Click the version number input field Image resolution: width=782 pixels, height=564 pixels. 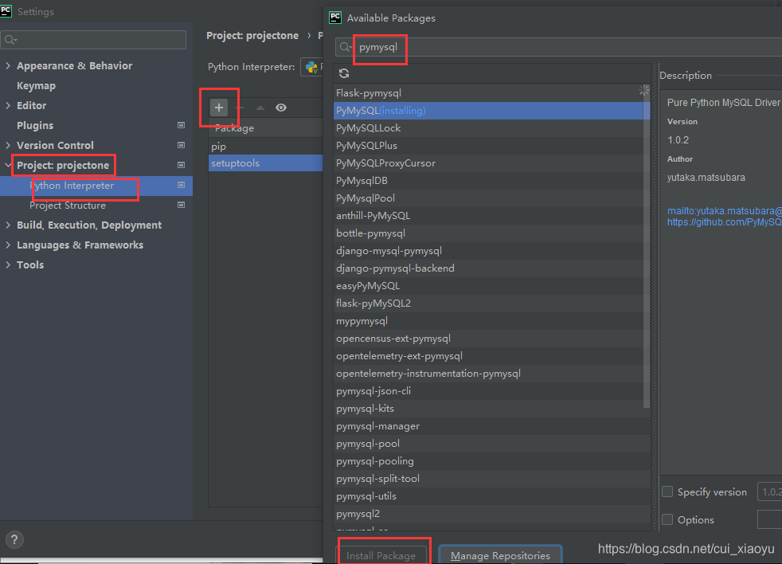coord(769,492)
